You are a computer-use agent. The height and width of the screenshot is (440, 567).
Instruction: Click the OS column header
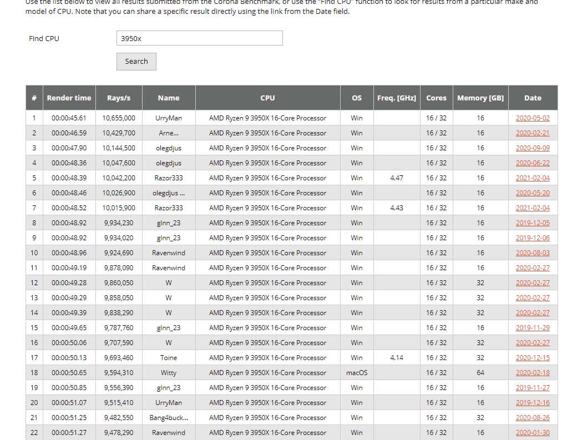coord(357,98)
